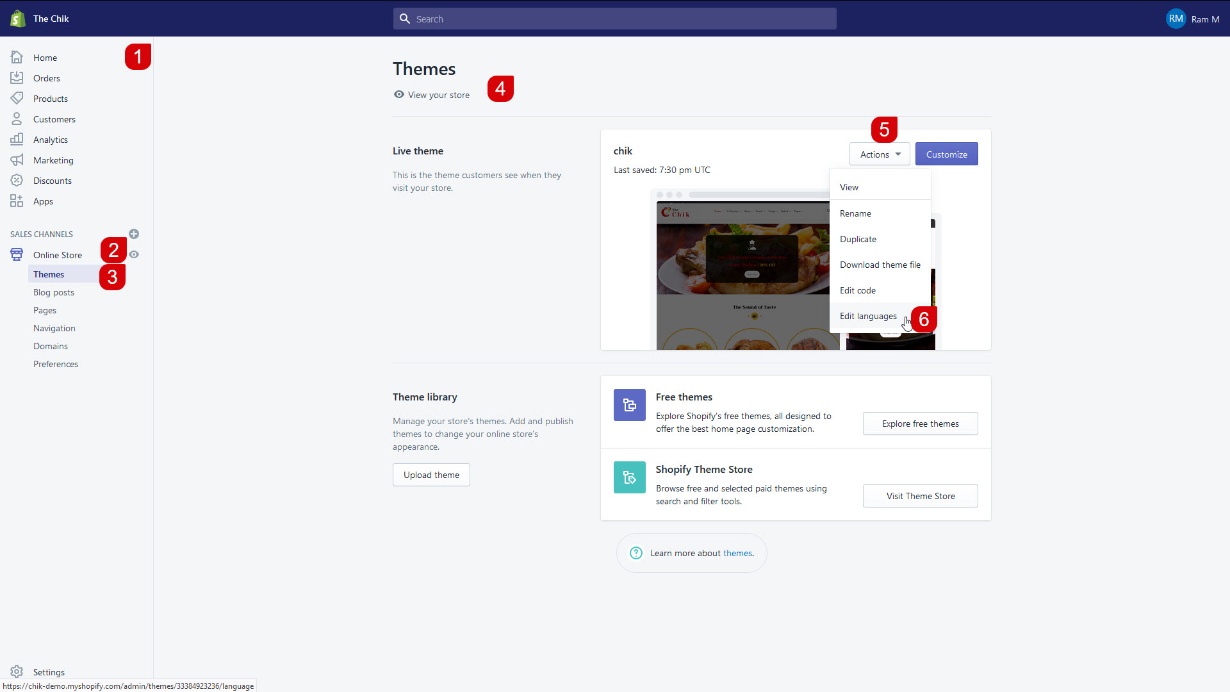Select Themes under Online Store

point(49,274)
